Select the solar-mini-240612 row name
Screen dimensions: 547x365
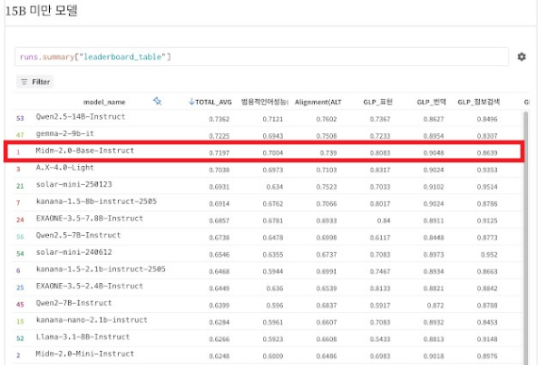74,252
